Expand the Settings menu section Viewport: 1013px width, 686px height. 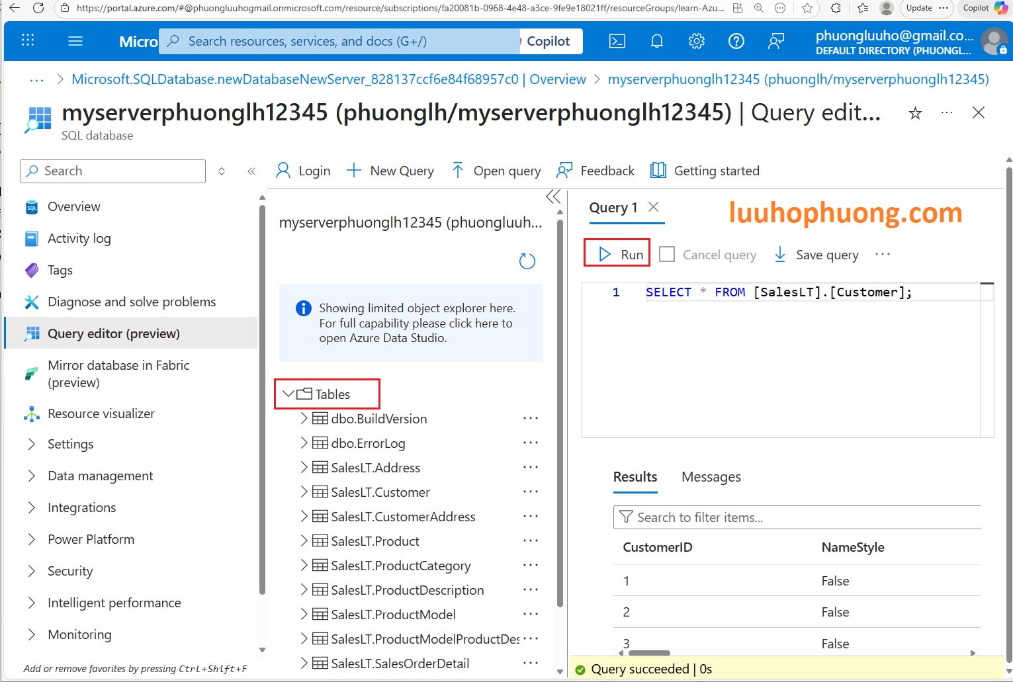32,444
